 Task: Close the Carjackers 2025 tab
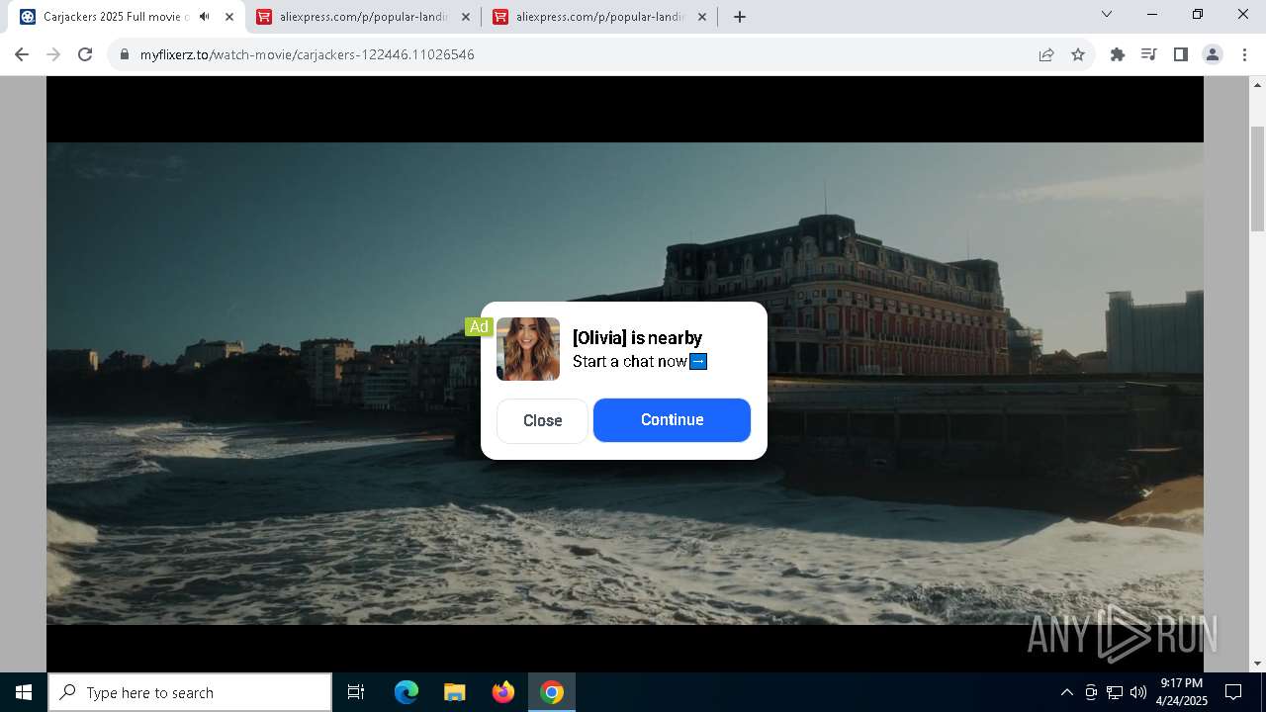click(x=229, y=17)
